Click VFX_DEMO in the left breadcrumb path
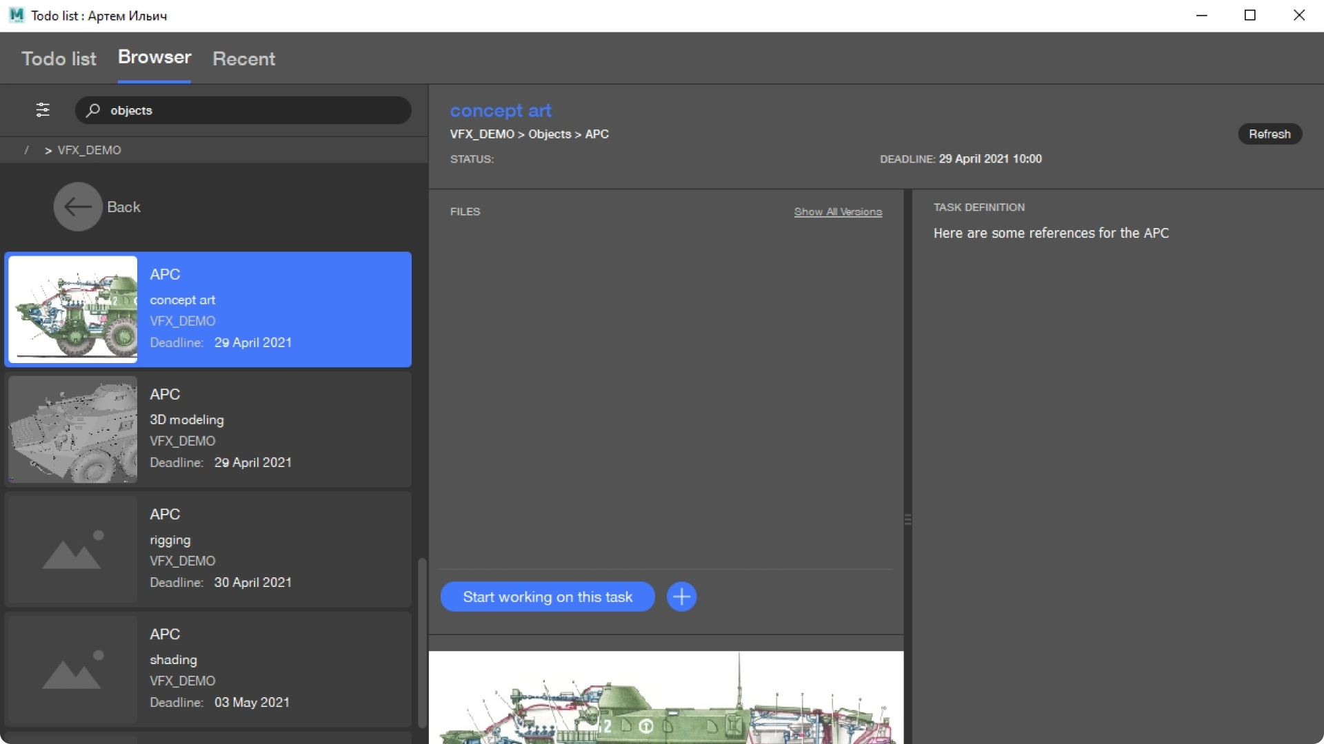Screen dimensions: 1324x744 tap(89, 150)
